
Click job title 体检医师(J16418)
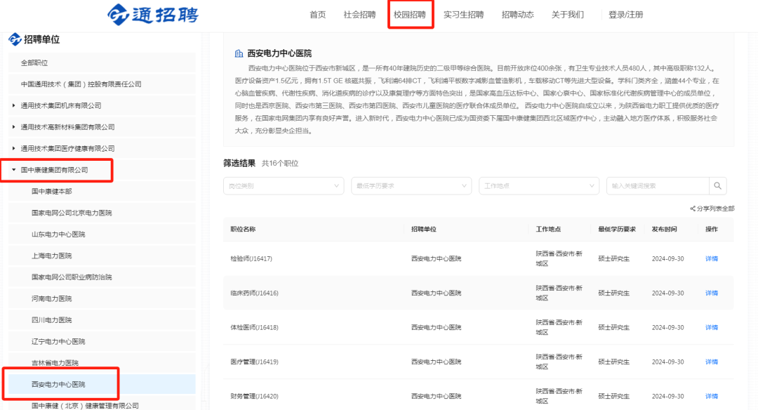254,327
